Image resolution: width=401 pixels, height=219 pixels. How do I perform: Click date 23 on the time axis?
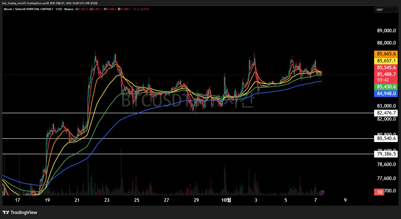(107, 200)
